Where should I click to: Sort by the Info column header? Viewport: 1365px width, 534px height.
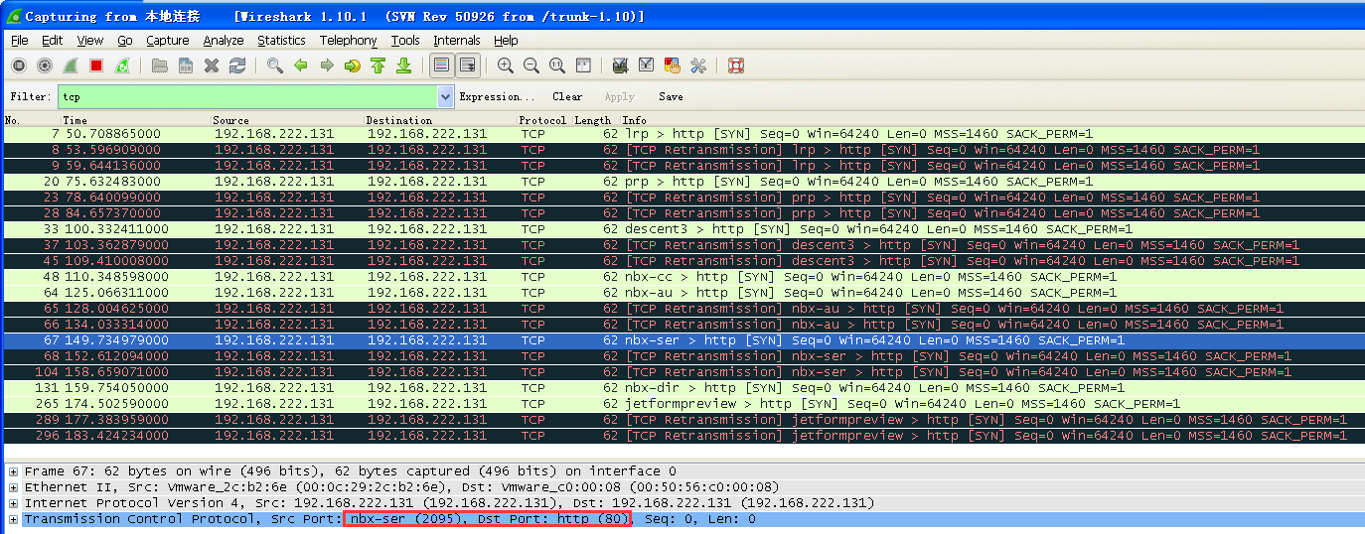pyautogui.click(x=991, y=120)
